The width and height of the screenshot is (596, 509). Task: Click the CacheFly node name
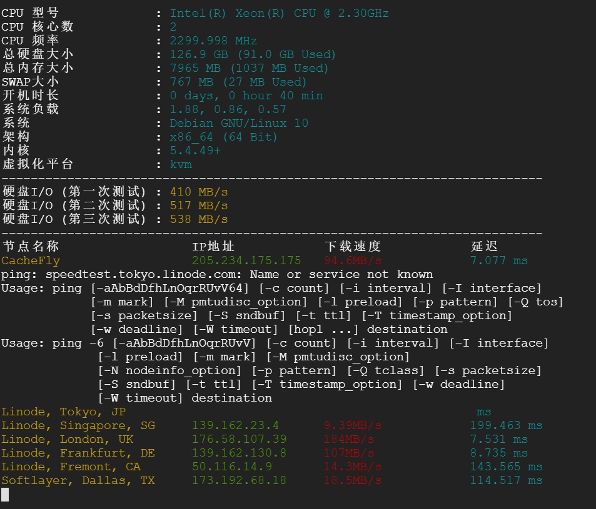[x=31, y=260]
